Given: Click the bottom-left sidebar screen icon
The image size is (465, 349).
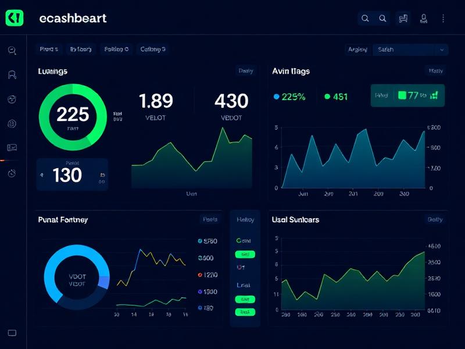Looking at the screenshot, I should (12, 333).
